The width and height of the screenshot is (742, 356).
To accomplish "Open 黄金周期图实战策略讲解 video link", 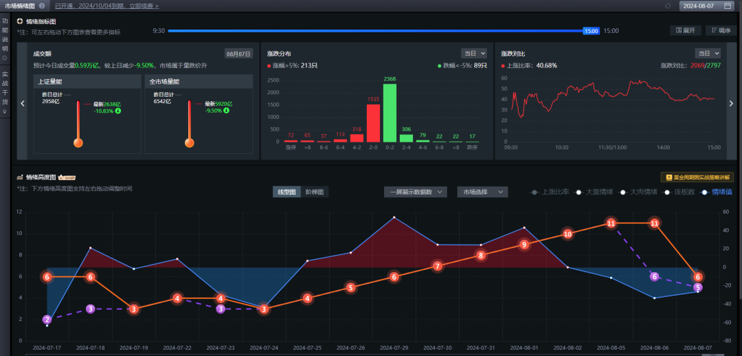I will click(697, 177).
